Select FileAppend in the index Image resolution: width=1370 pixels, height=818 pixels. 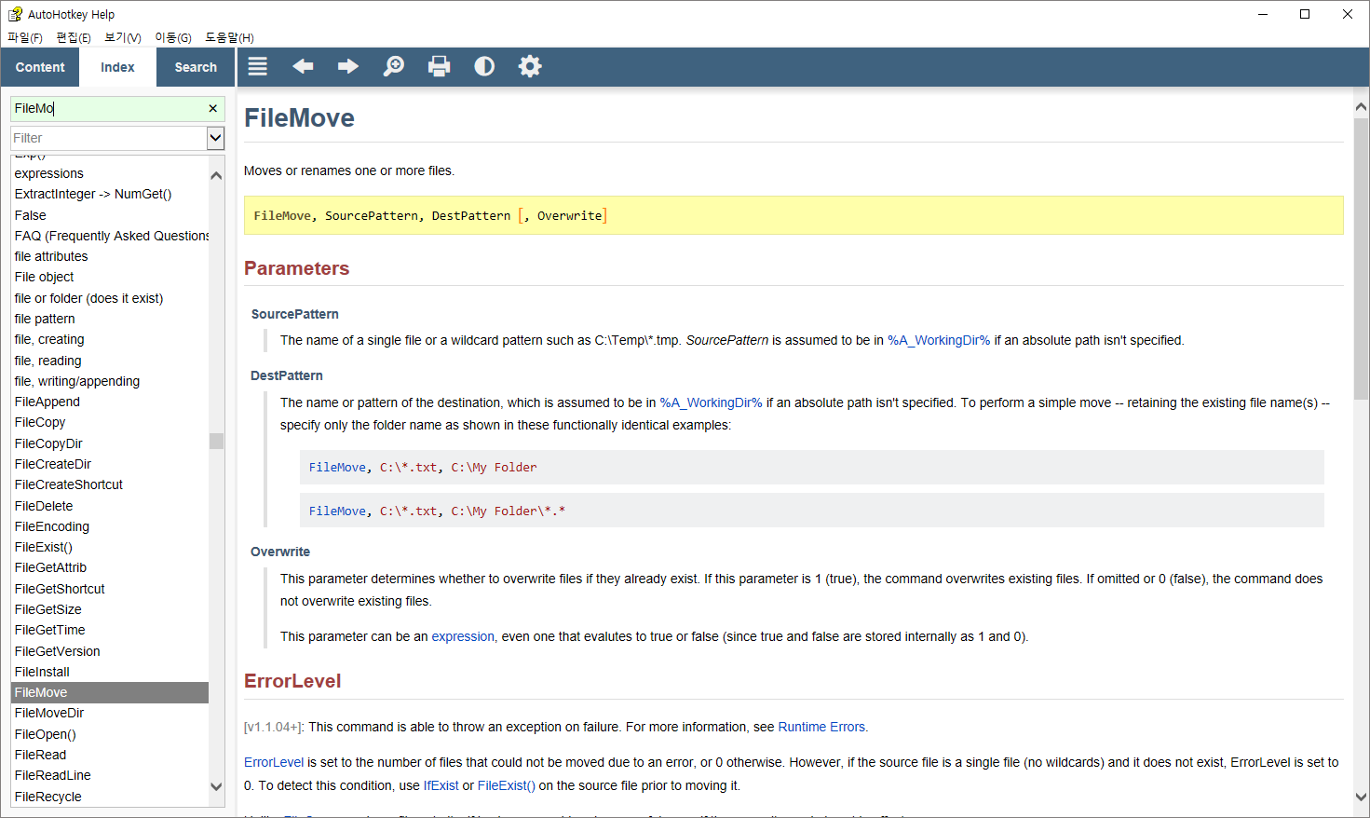point(110,402)
